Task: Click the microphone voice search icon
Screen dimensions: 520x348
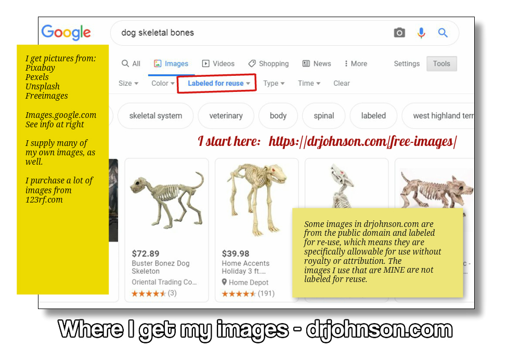Action: point(421,33)
